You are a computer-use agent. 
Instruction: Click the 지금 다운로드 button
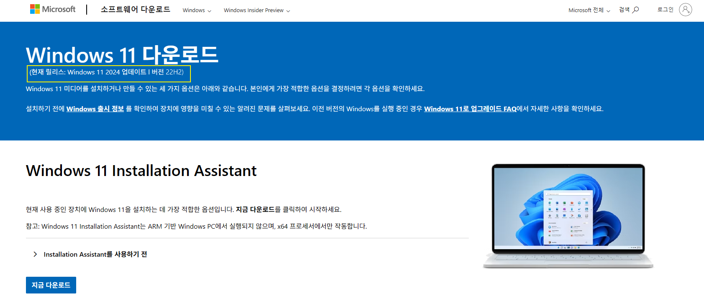51,285
